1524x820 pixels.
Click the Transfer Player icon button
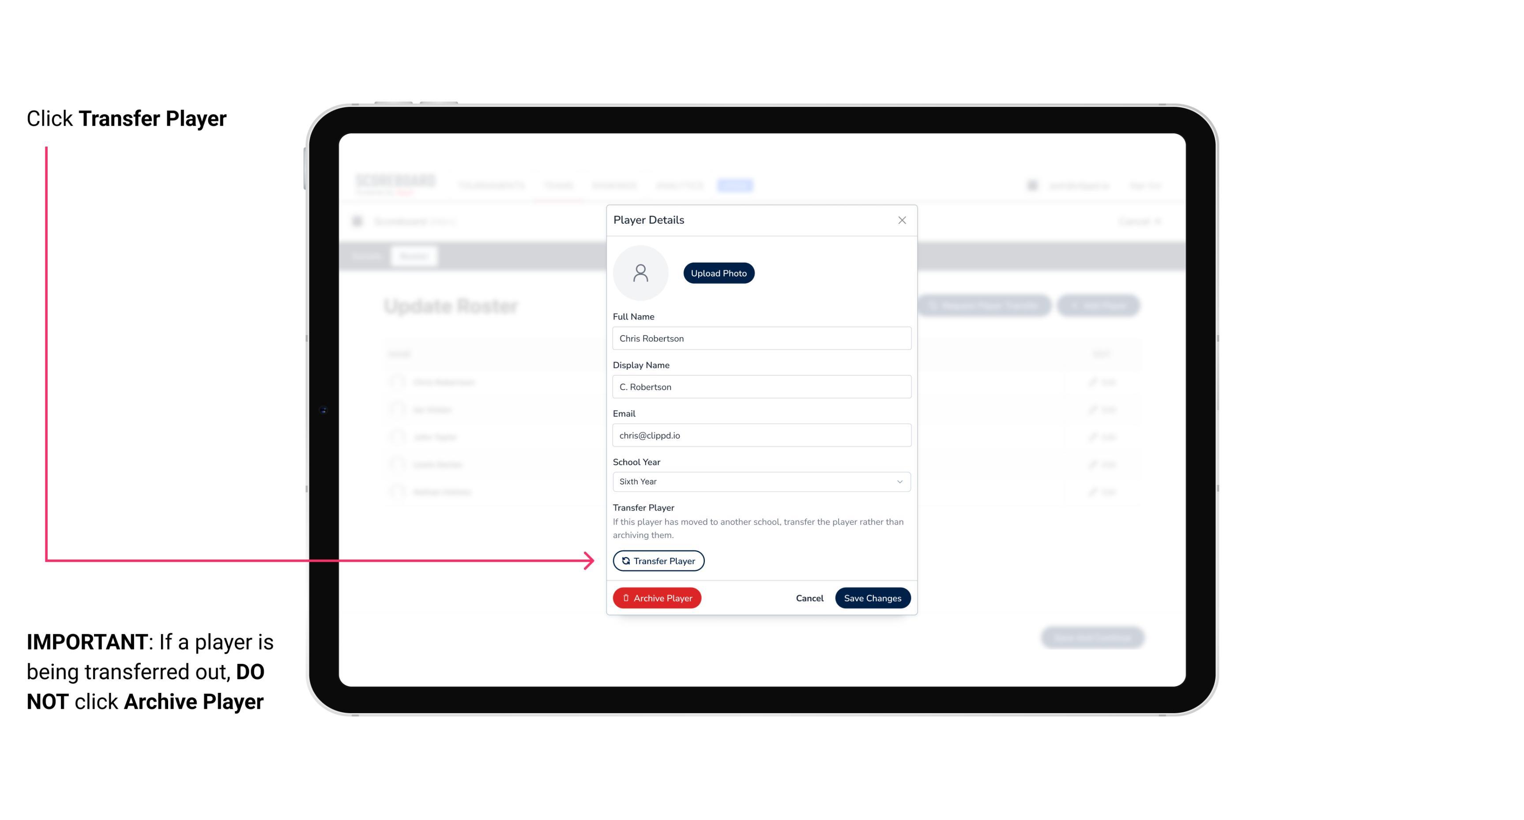point(658,560)
